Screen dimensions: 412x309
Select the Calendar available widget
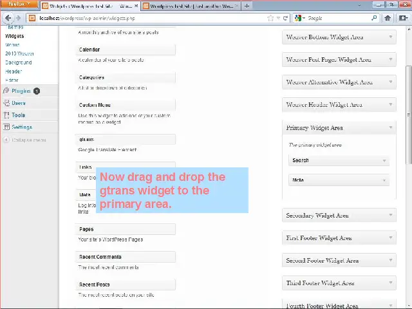pos(126,50)
